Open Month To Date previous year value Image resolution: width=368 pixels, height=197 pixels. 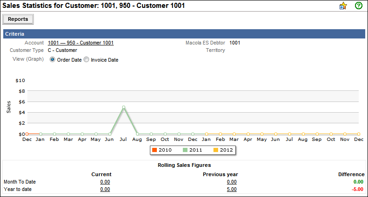pos(232,182)
